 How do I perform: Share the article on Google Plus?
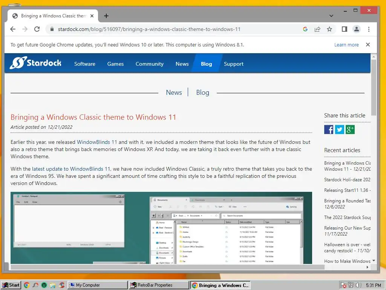click(350, 130)
